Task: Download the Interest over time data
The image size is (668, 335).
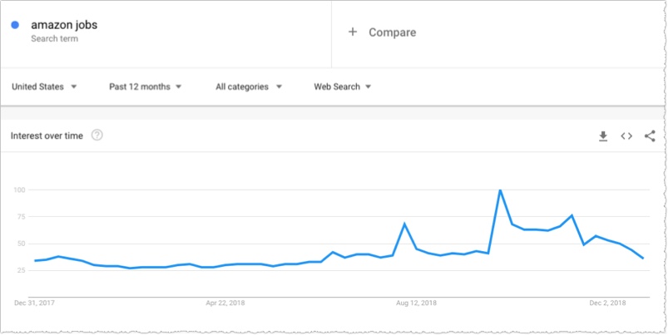Action: [x=603, y=136]
